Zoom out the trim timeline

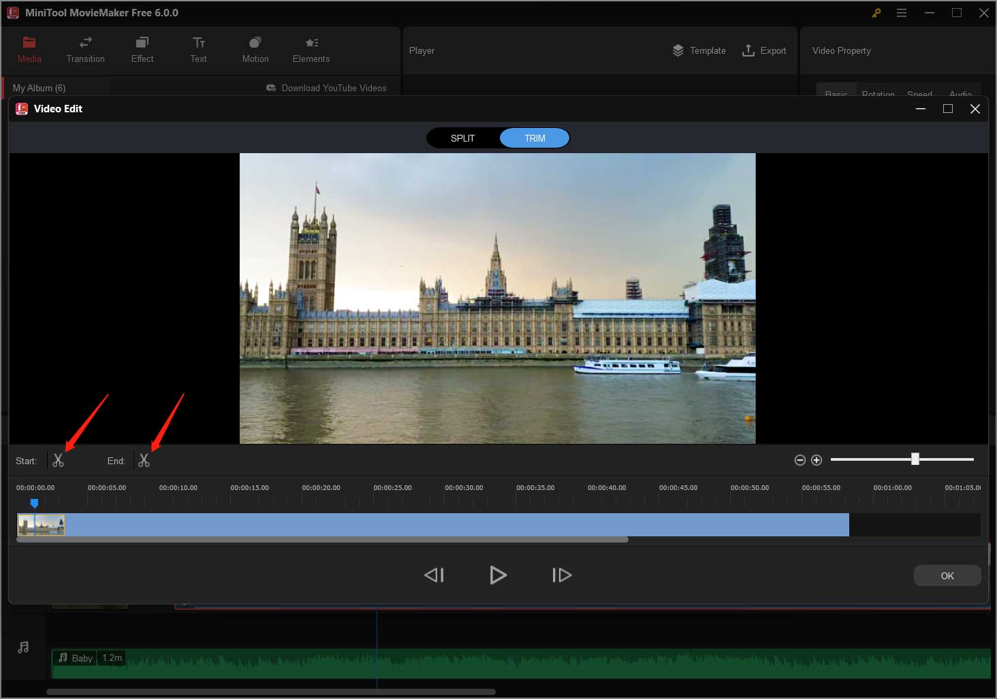point(800,460)
